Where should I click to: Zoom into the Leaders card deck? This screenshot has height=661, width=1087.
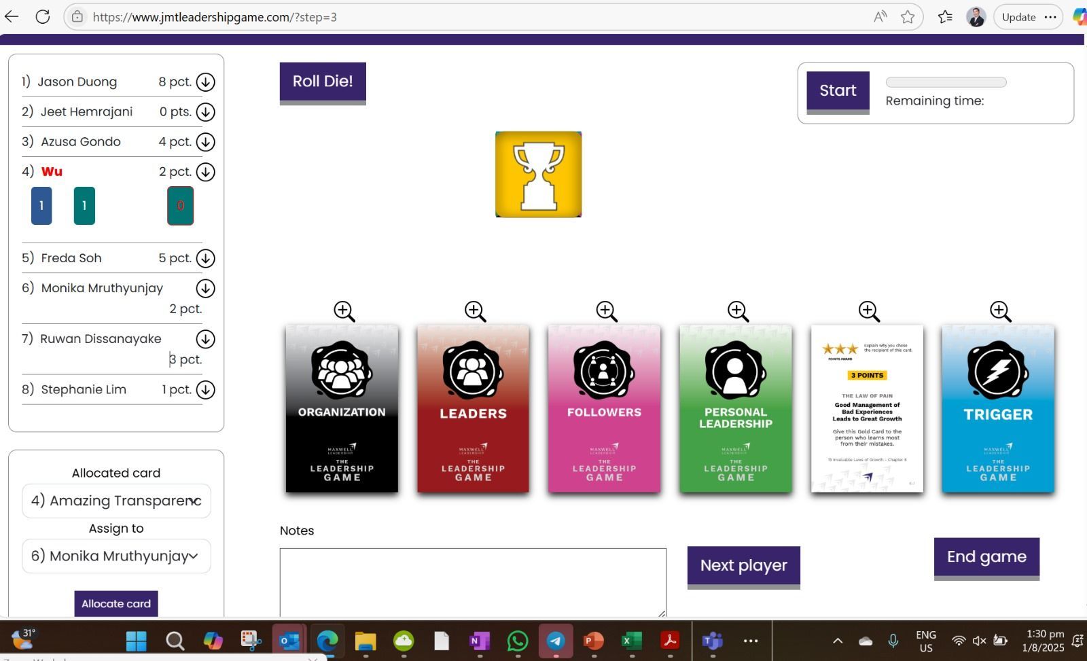pos(474,310)
